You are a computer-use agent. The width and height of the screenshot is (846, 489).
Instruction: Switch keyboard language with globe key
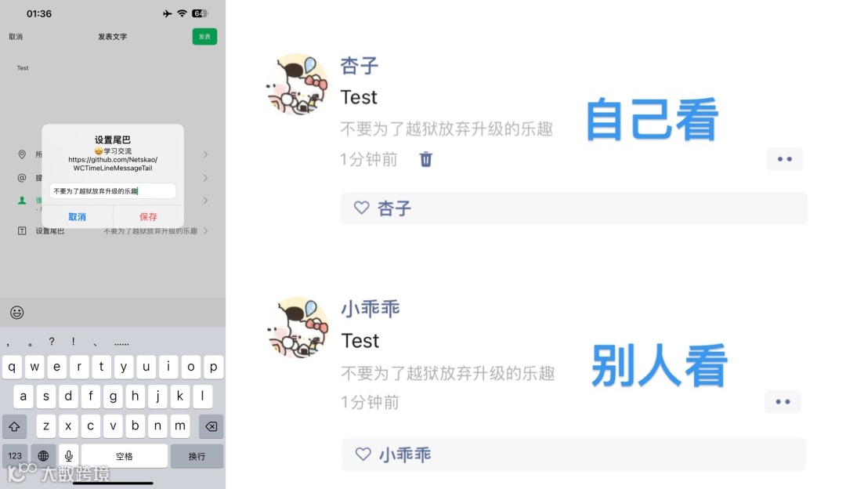click(x=43, y=456)
